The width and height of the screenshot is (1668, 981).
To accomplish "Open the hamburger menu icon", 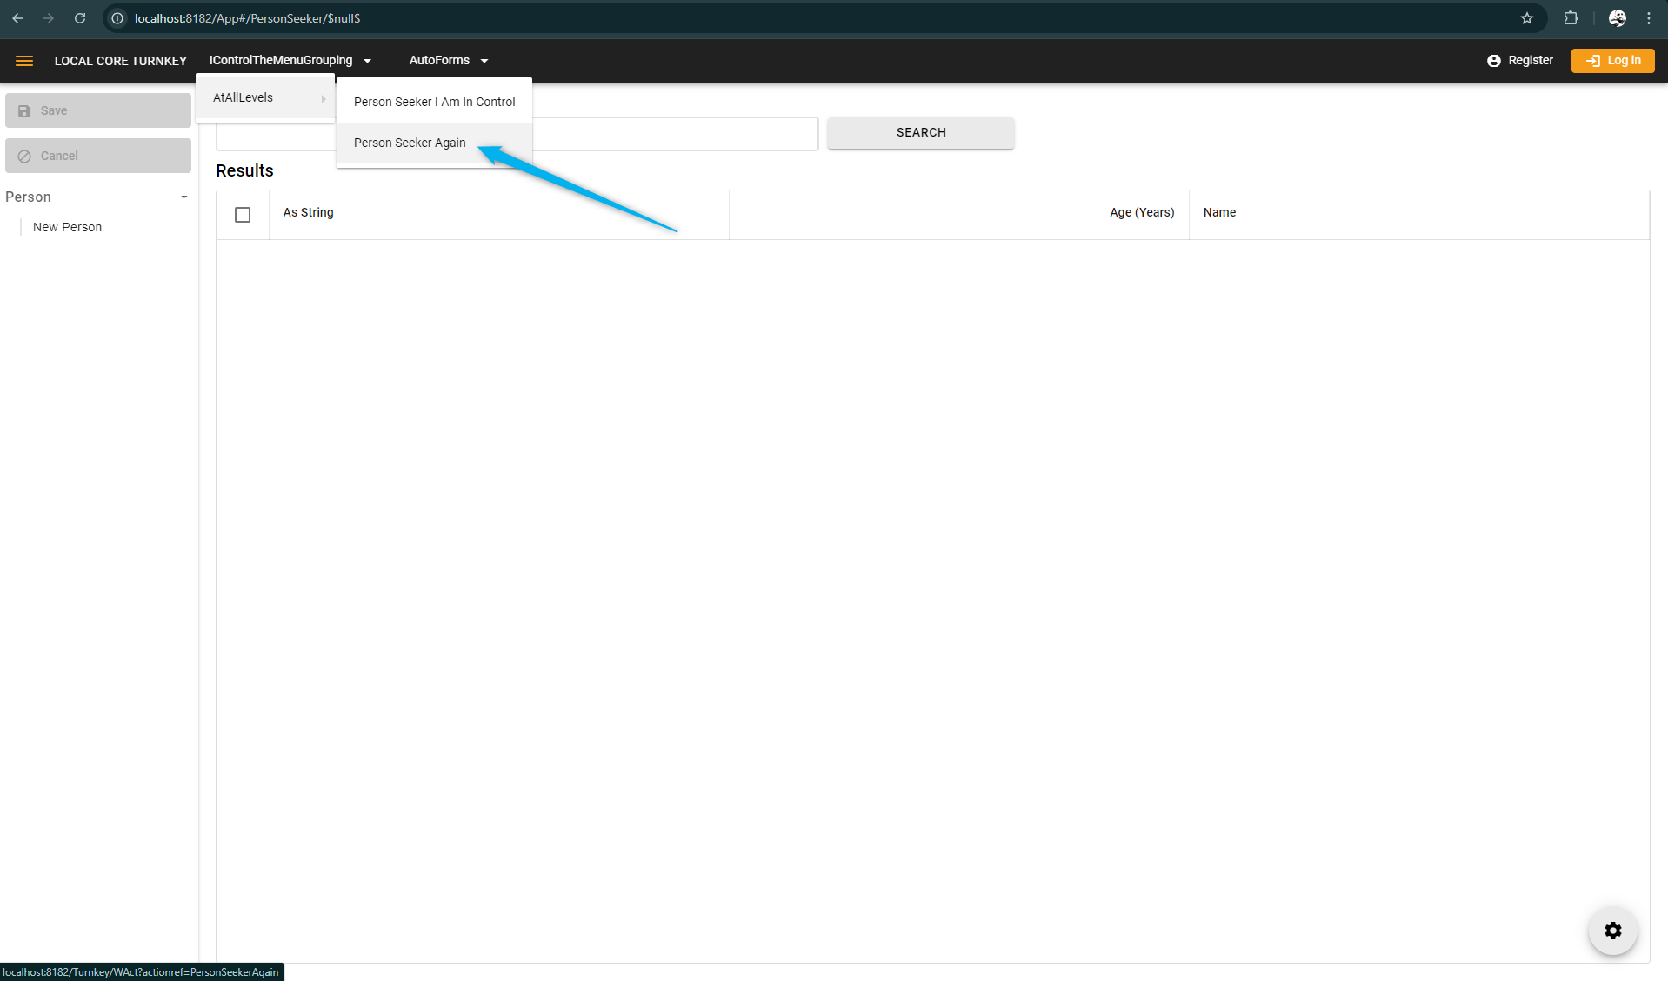I will point(24,61).
